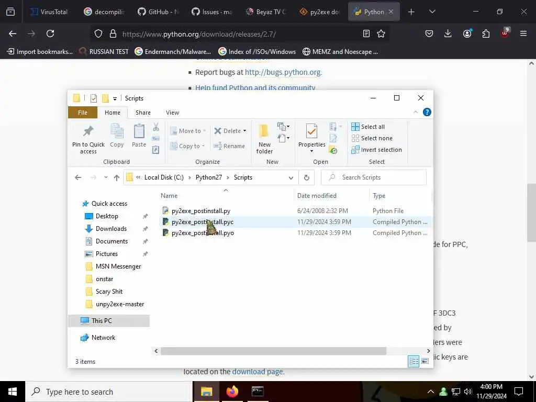Open the Firefox extensions puzzle icon
Viewport: 536px width, 402px height.
[486, 33]
